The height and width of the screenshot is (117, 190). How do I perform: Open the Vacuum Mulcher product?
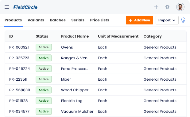tap(77, 112)
